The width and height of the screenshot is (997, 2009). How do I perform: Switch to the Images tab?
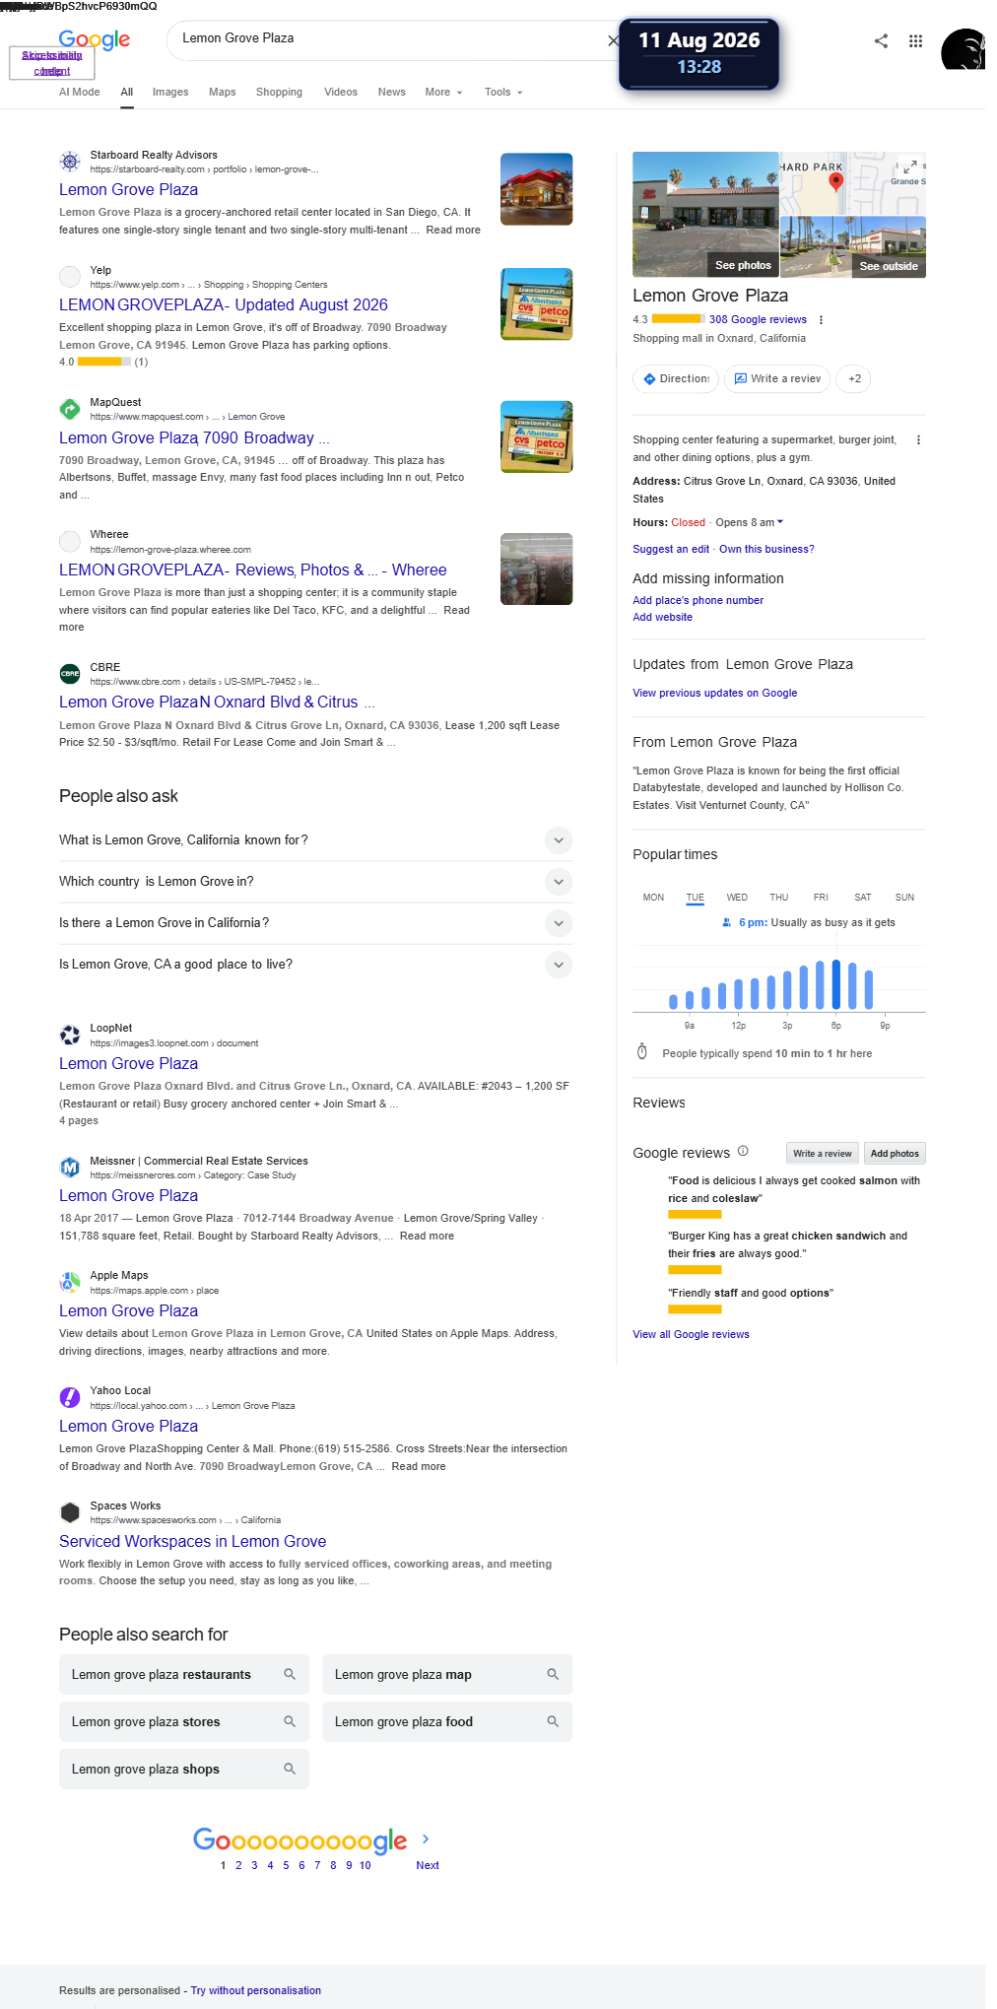tap(170, 93)
